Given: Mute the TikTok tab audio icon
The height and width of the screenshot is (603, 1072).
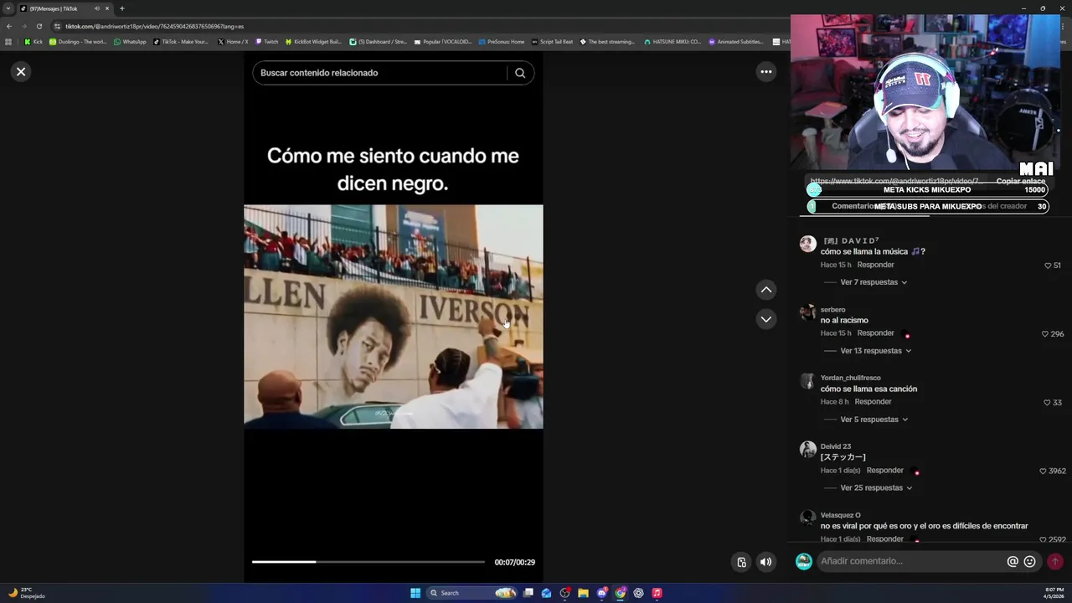Looking at the screenshot, I should 97,8.
